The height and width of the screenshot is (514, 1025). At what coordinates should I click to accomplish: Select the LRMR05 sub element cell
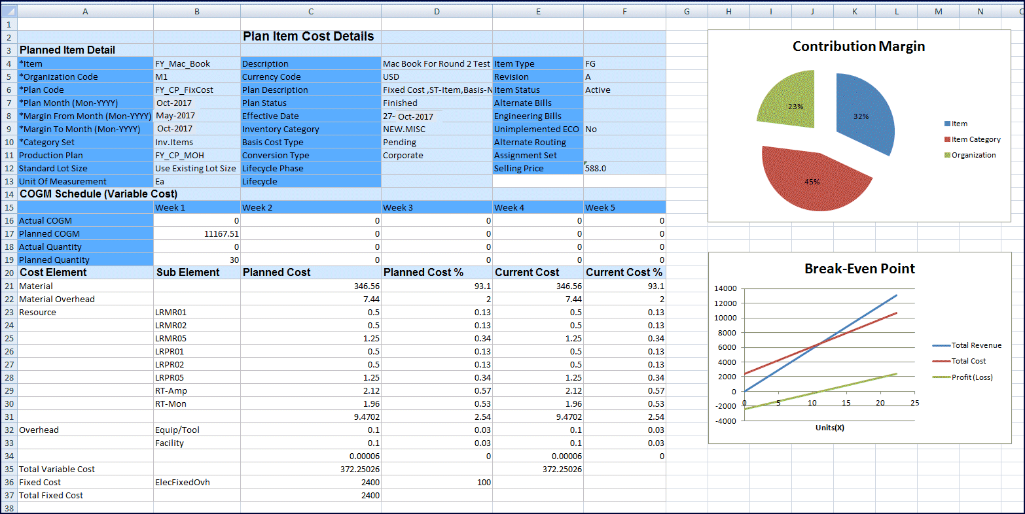(197, 338)
